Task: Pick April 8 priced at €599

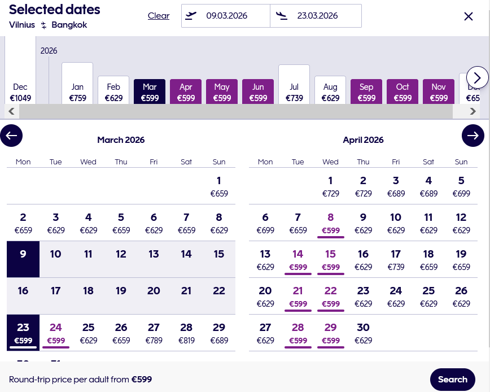Action: 331,223
